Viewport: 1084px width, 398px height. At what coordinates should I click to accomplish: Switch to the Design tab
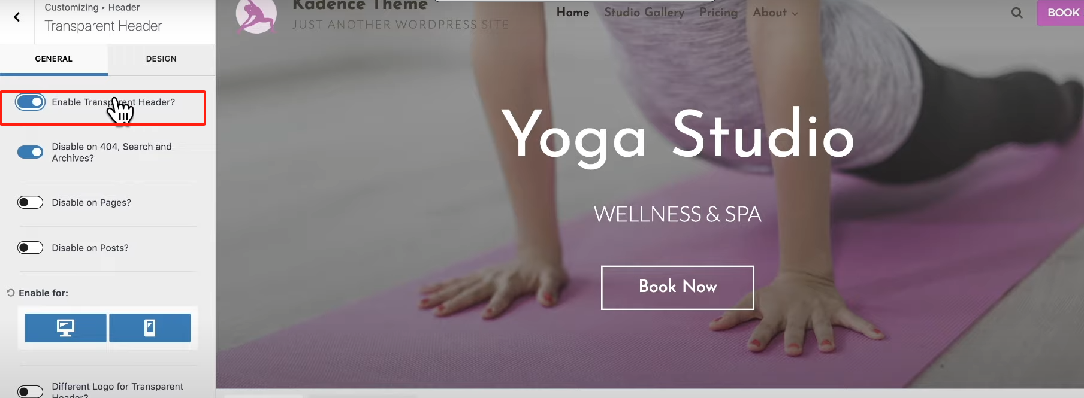[x=161, y=59]
